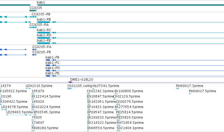Select RE08189.5prime EST label

click(x=45, y=128)
